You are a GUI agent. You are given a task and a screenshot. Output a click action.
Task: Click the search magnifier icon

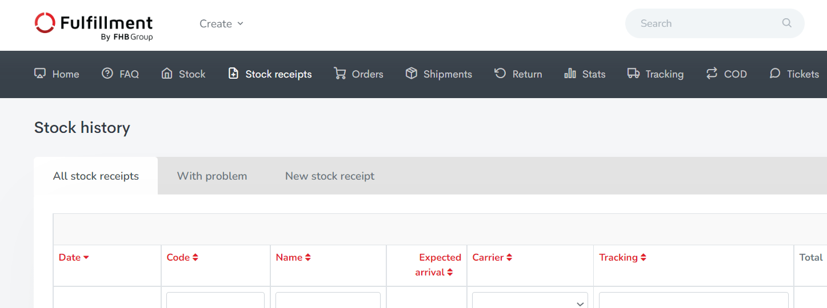[x=787, y=23]
